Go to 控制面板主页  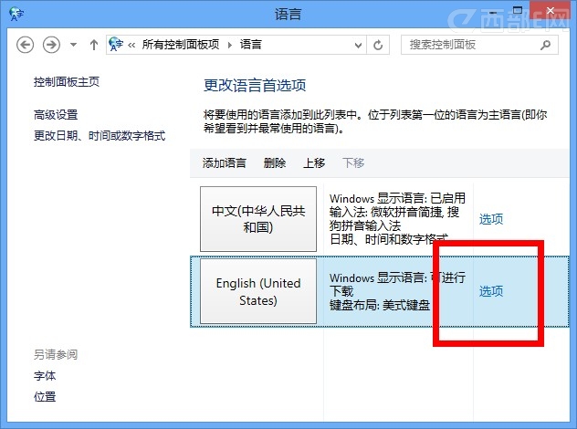click(67, 82)
